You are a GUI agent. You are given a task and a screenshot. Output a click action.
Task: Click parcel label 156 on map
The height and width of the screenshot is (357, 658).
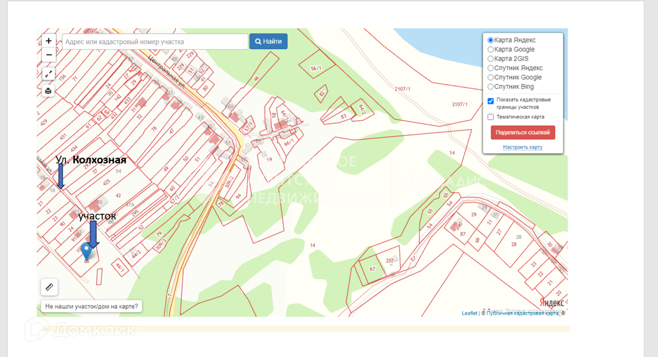pos(63,78)
